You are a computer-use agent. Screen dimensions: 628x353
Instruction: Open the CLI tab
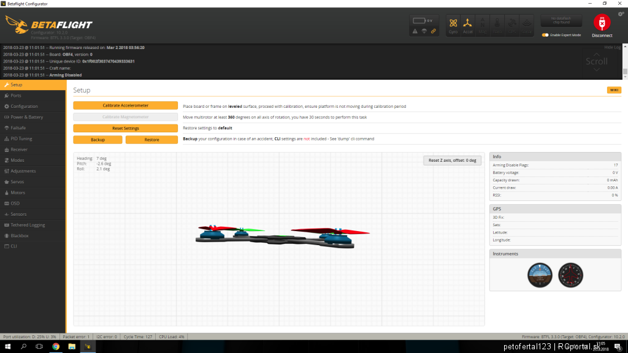pos(33,246)
